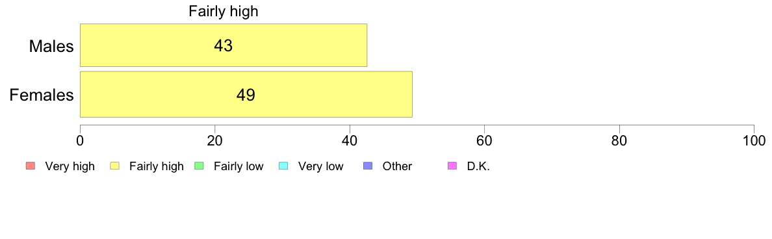Click the Very high legend text

(70, 167)
